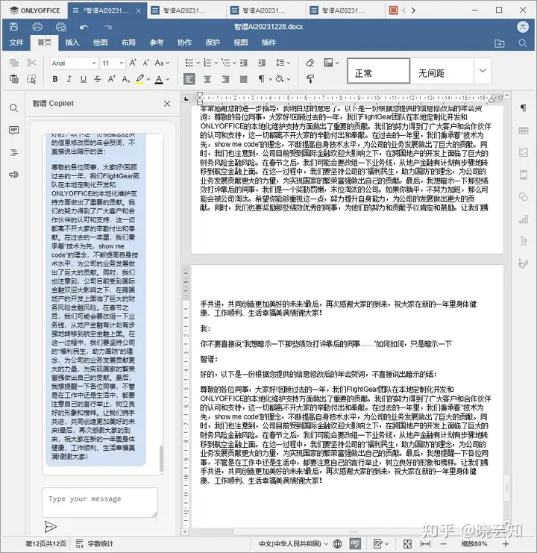Toggle superscript formatting
This screenshot has width=537, height=553.
[112, 79]
